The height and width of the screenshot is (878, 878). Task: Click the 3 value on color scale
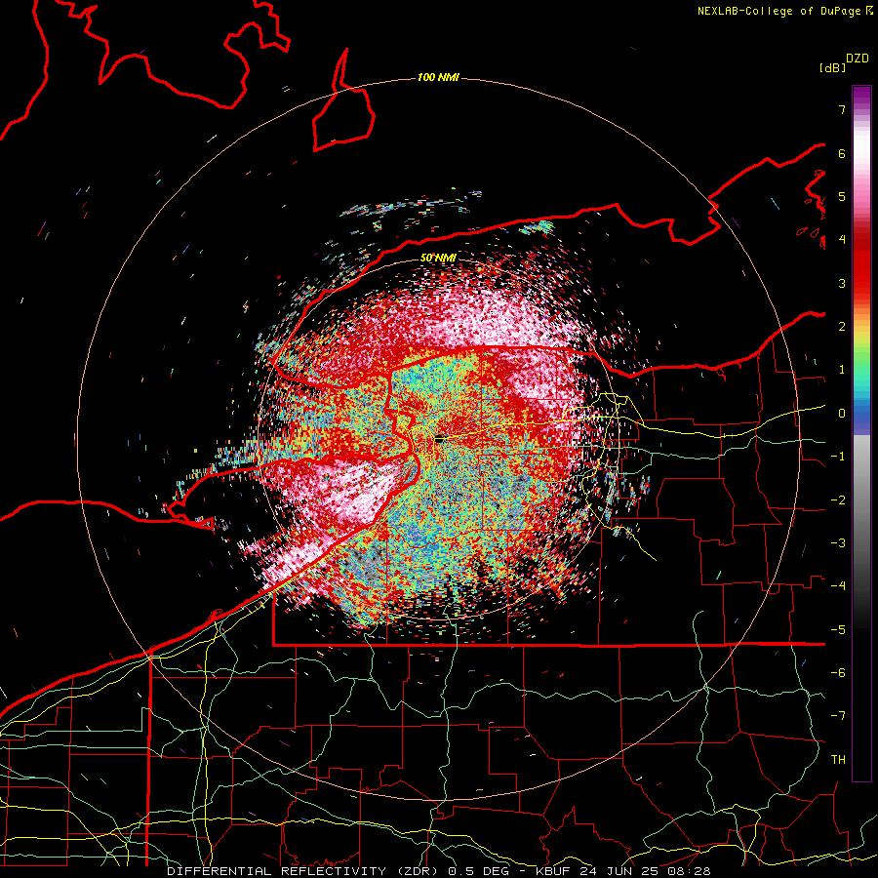pyautogui.click(x=842, y=283)
